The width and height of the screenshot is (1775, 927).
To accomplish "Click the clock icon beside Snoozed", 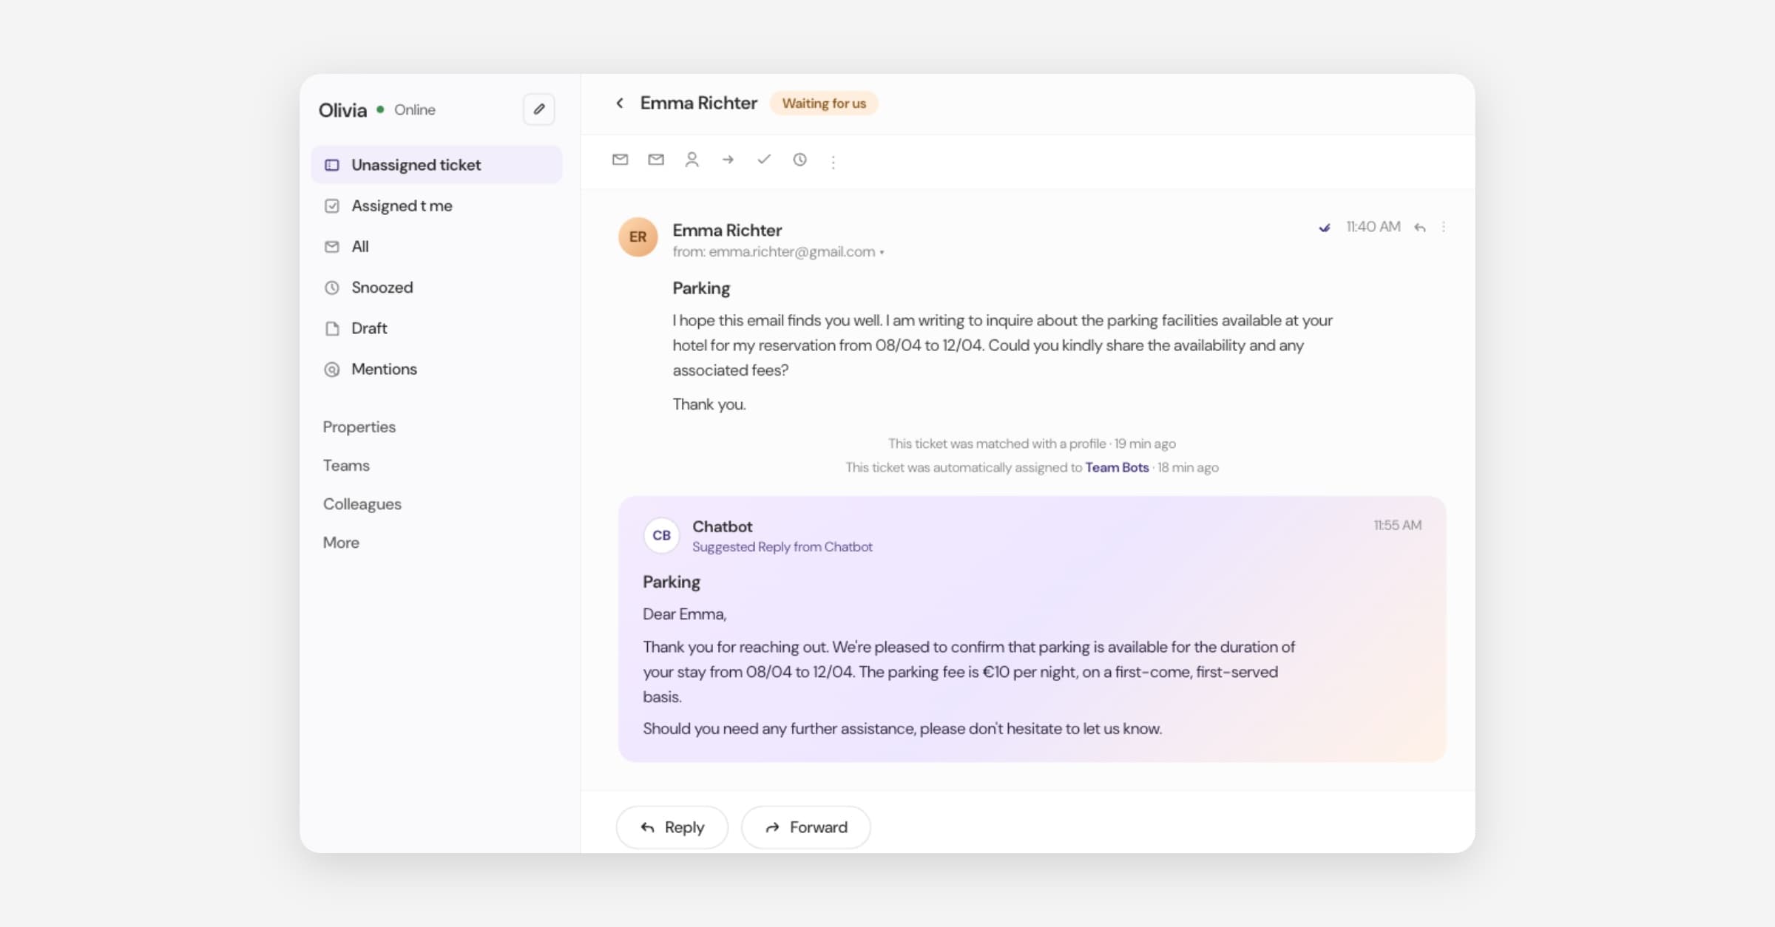I will [332, 288].
